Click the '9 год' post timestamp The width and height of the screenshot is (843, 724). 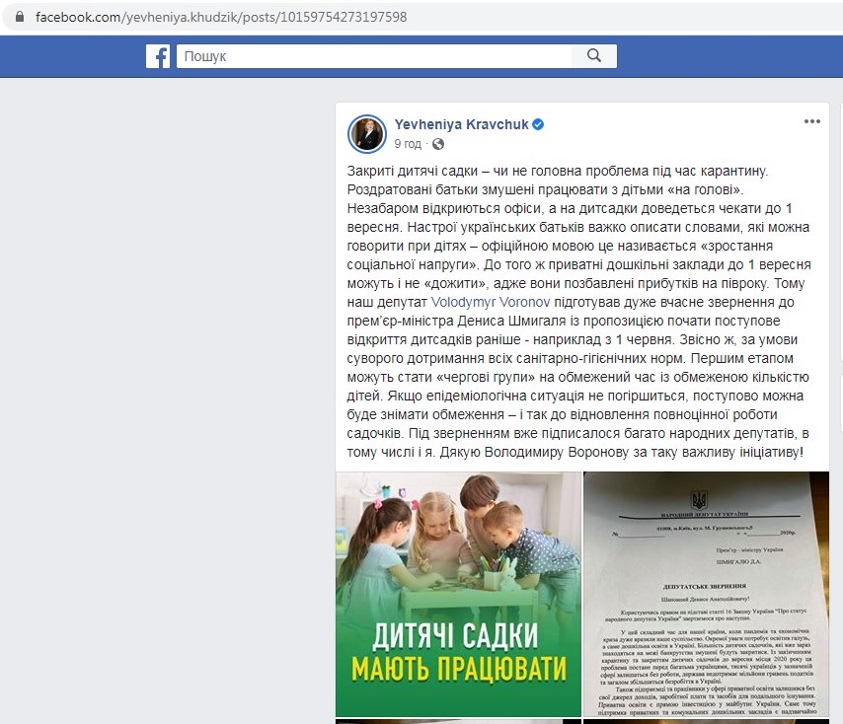coord(408,144)
